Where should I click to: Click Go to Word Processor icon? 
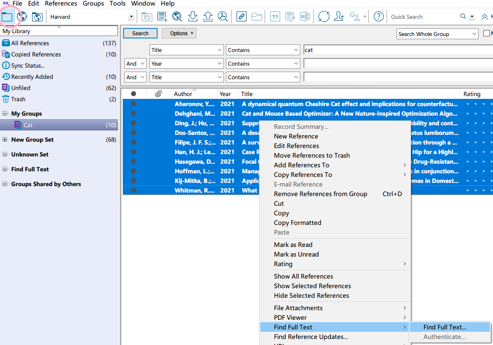tap(305, 17)
